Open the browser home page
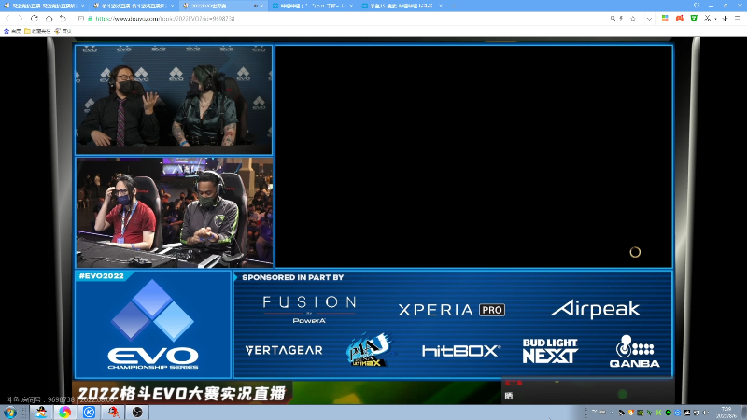Screen dimensions: 747x420 coord(49,19)
